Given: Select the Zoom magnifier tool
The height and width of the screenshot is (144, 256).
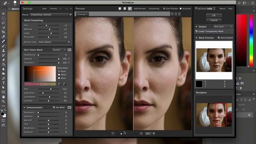Looking at the screenshot, I should (x=3, y=101).
